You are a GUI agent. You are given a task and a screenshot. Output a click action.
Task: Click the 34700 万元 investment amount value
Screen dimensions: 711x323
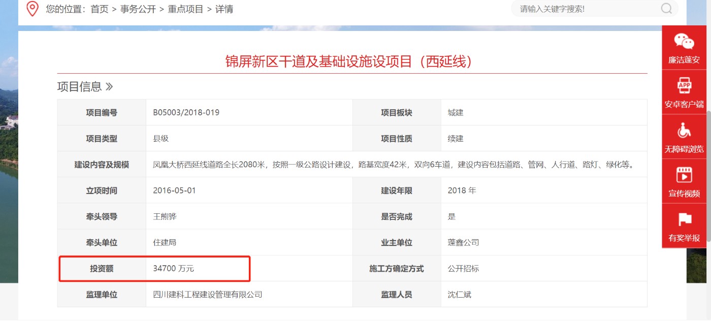(x=173, y=268)
